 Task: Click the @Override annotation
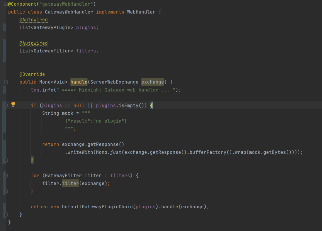click(32, 74)
